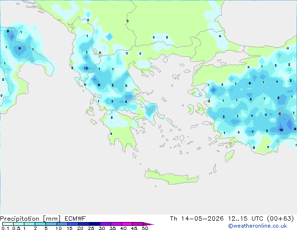Screen dimensions: 297x230
Task: Pick the legend swatch between 10 and 15
Action: click(x=62, y=224)
